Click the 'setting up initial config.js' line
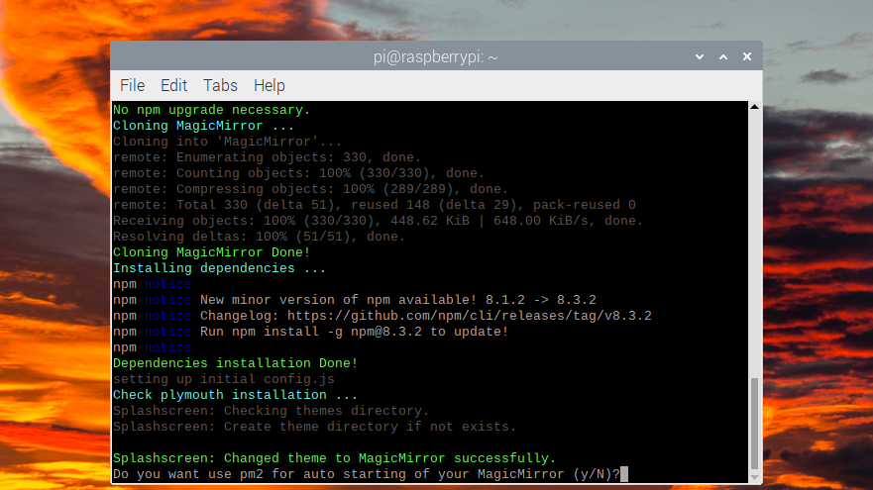873x490 pixels. pyautogui.click(x=224, y=379)
